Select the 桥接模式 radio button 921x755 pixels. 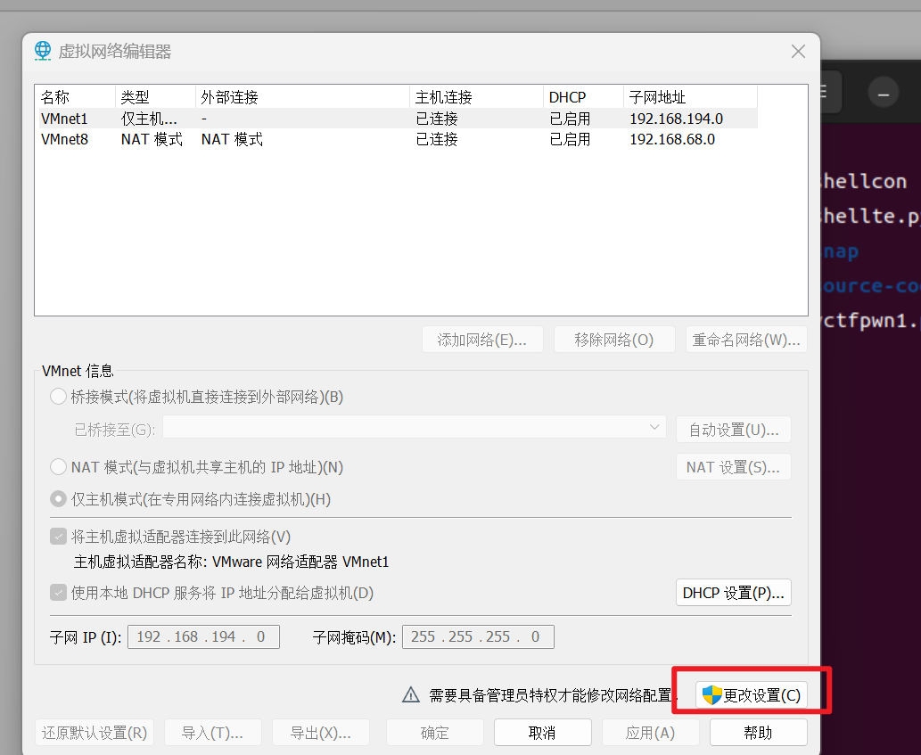[58, 397]
